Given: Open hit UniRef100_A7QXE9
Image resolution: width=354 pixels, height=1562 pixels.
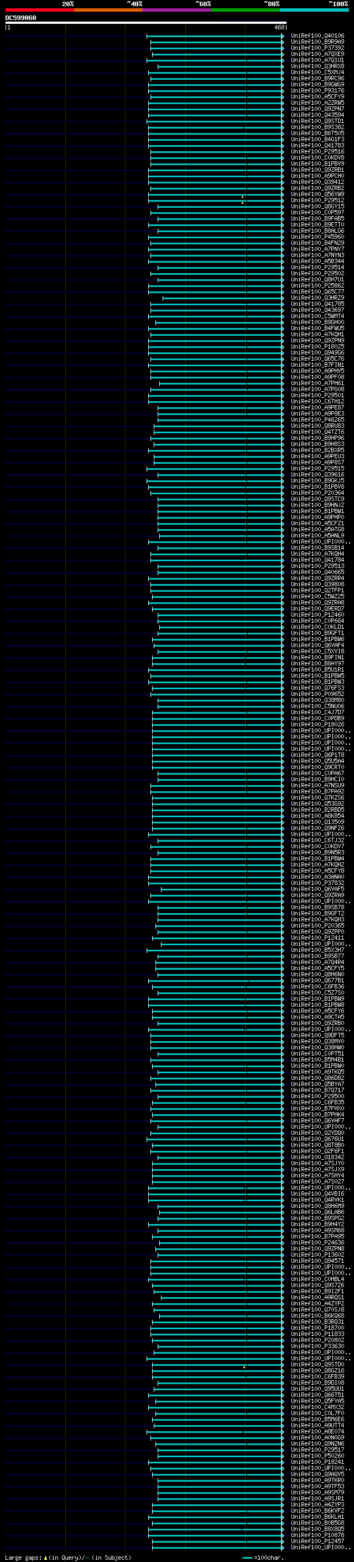Looking at the screenshot, I should click(317, 54).
